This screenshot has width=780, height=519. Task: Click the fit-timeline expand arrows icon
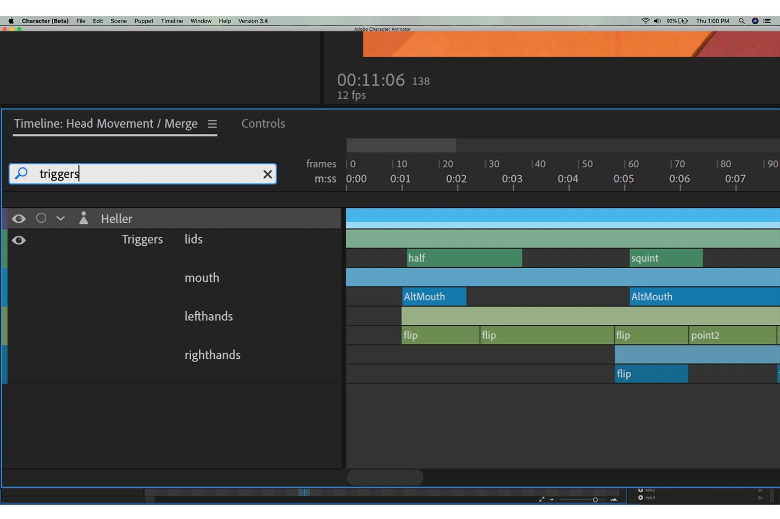coord(542,499)
